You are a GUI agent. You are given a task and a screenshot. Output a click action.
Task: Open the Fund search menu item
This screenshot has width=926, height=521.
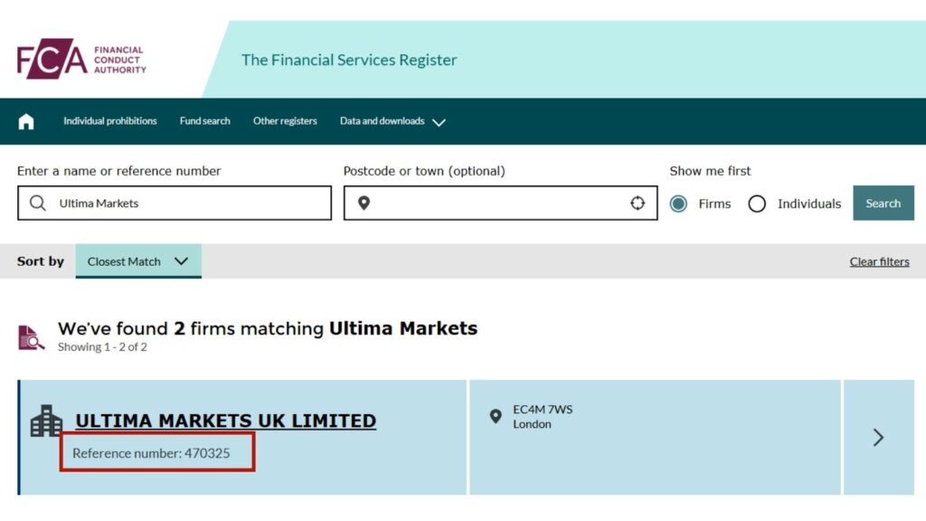click(x=204, y=120)
